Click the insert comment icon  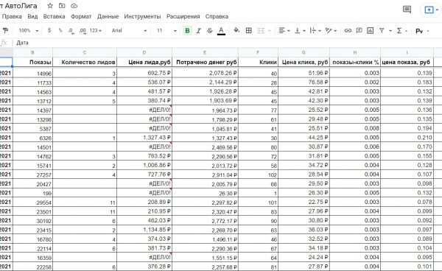(x=359, y=30)
